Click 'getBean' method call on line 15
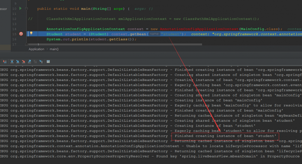302x164 pixels. click(138, 34)
